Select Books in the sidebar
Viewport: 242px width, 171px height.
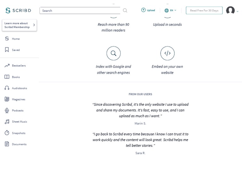(15, 77)
